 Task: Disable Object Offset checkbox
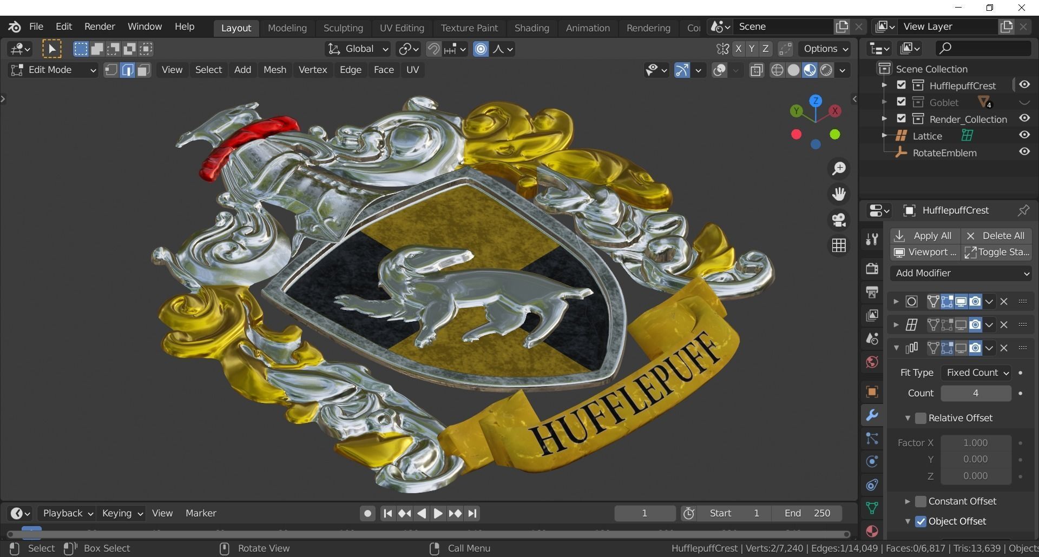coord(920,521)
